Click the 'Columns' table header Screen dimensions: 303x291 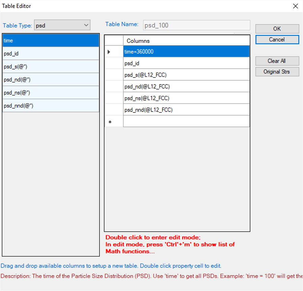click(x=186, y=41)
